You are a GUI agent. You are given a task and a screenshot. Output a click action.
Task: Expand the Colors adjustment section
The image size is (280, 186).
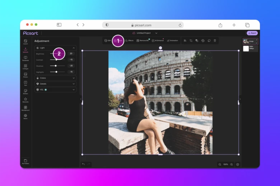point(74,78)
